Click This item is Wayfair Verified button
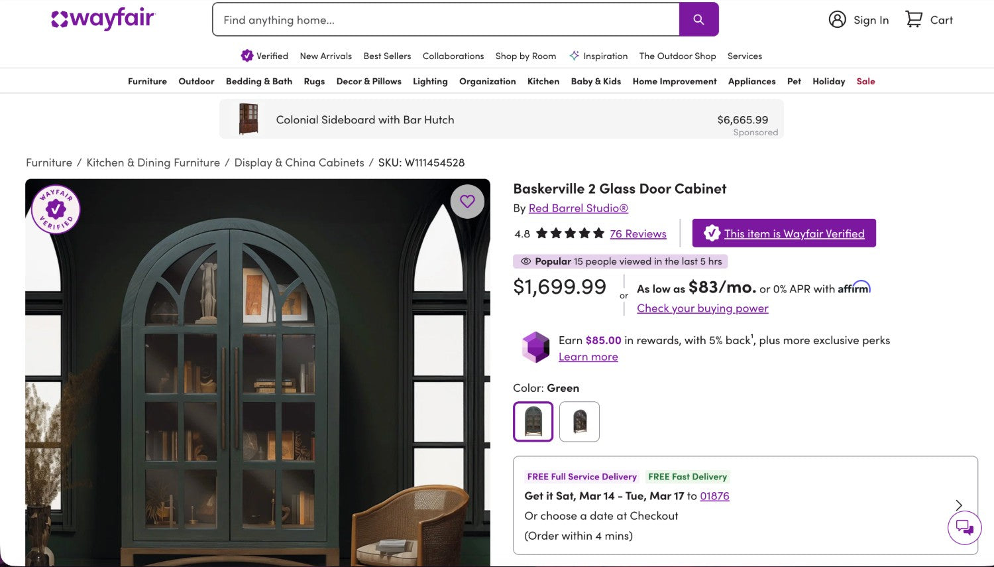994x567 pixels. [784, 233]
